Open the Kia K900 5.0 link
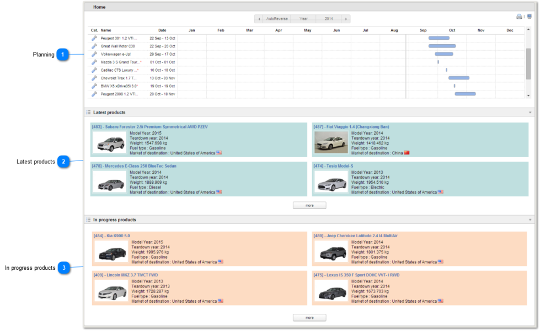The height and width of the screenshot is (331, 540). (x=111, y=236)
